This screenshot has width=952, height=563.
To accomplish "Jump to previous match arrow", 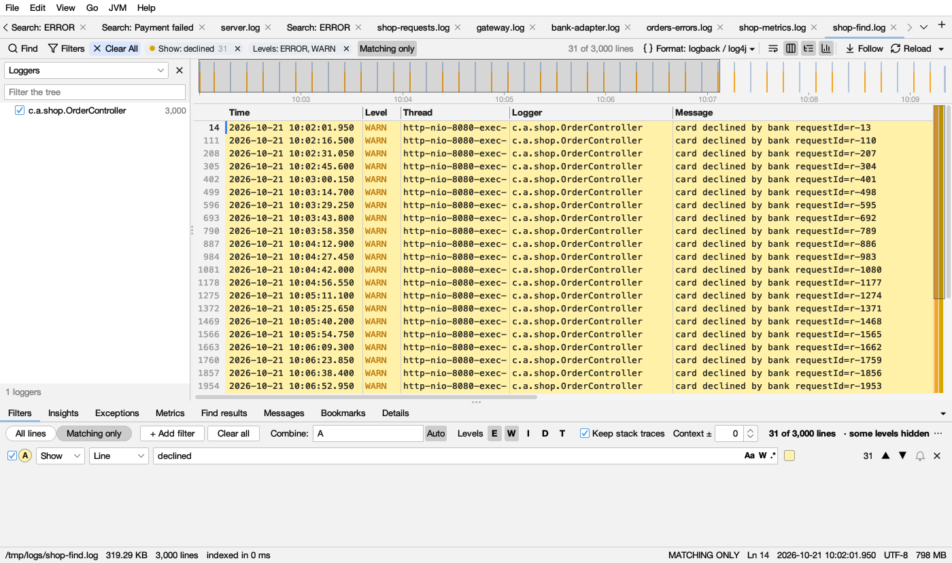I will pyautogui.click(x=885, y=456).
